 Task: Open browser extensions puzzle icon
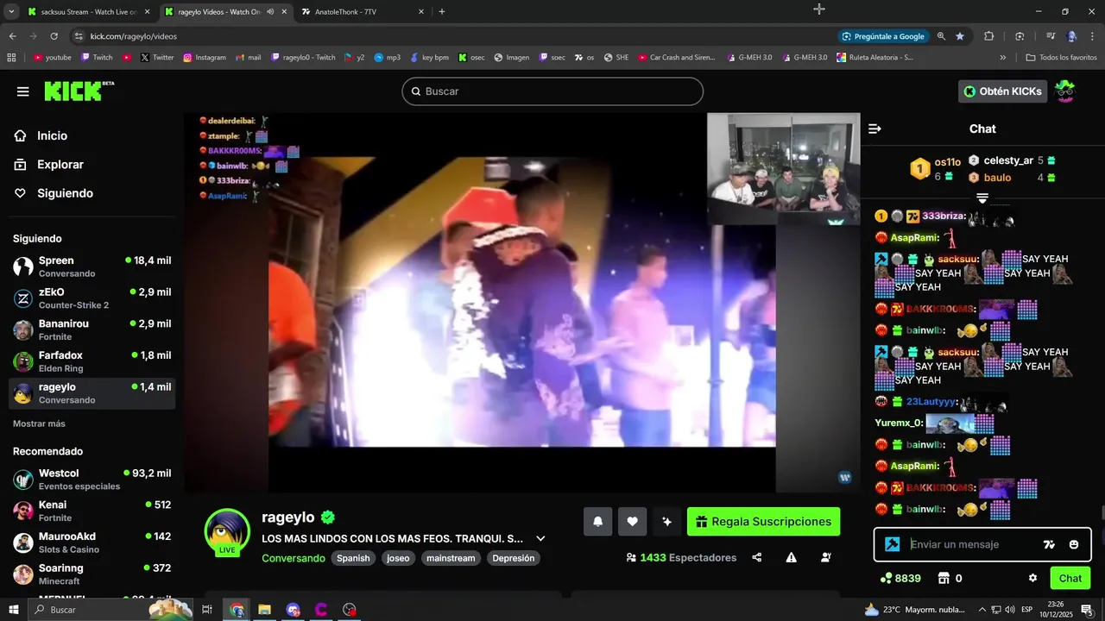989,36
